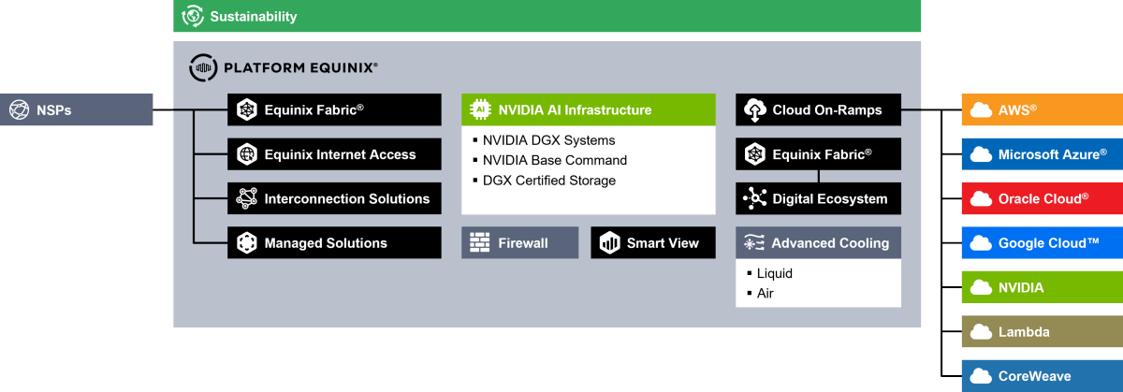The image size is (1123, 392).
Task: Click the NVIDIA AI chip icon
Action: pyautogui.click(x=480, y=110)
